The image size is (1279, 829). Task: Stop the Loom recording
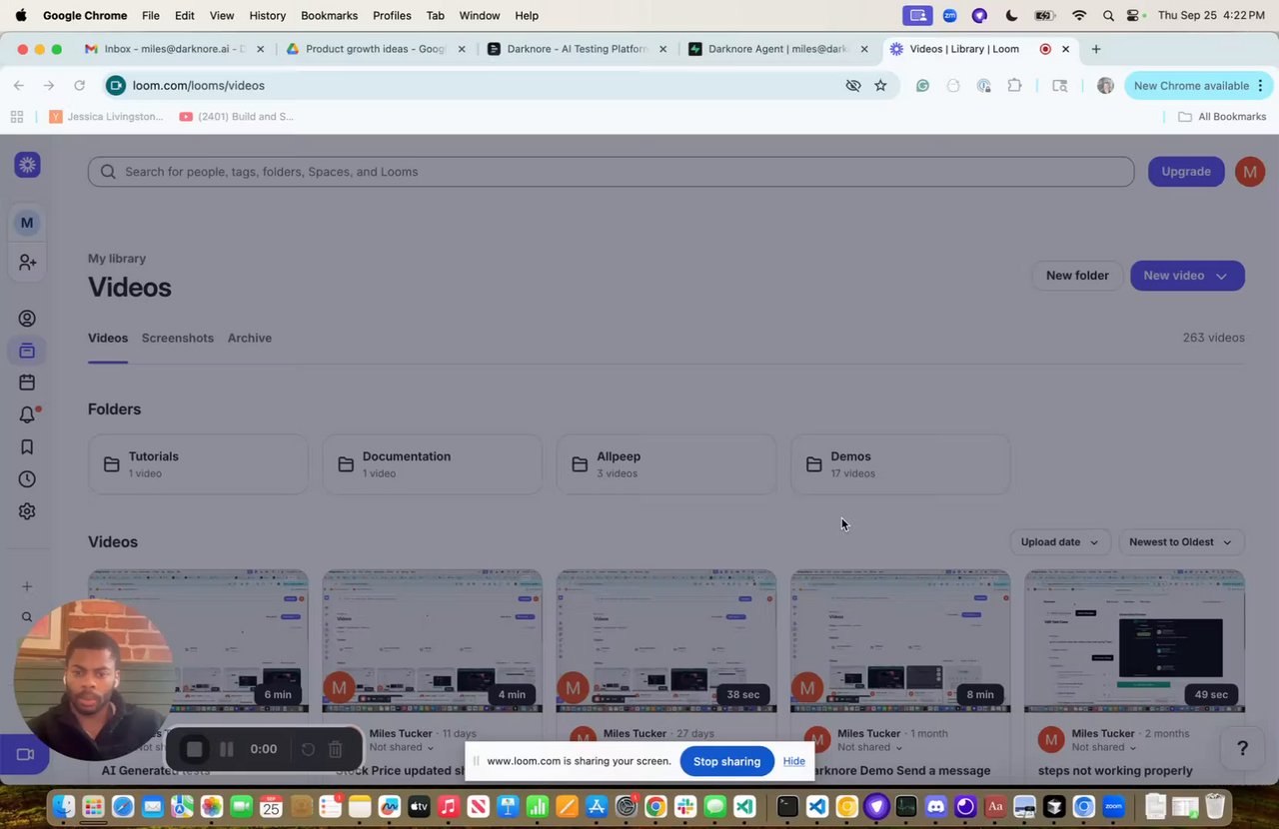tap(194, 749)
